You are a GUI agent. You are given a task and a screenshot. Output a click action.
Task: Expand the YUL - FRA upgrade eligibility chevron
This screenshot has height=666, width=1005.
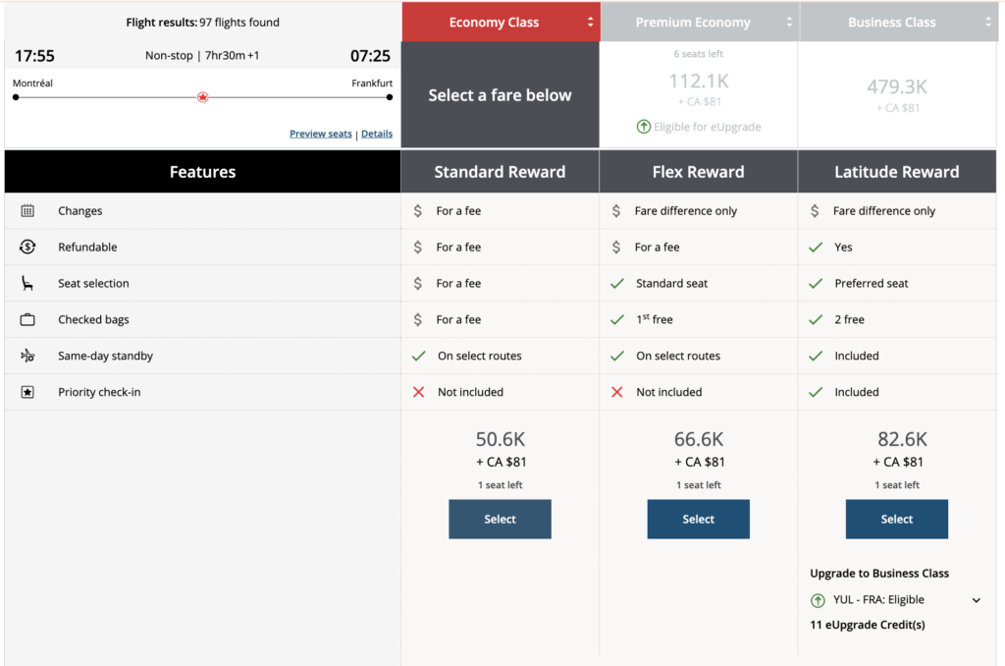(976, 599)
